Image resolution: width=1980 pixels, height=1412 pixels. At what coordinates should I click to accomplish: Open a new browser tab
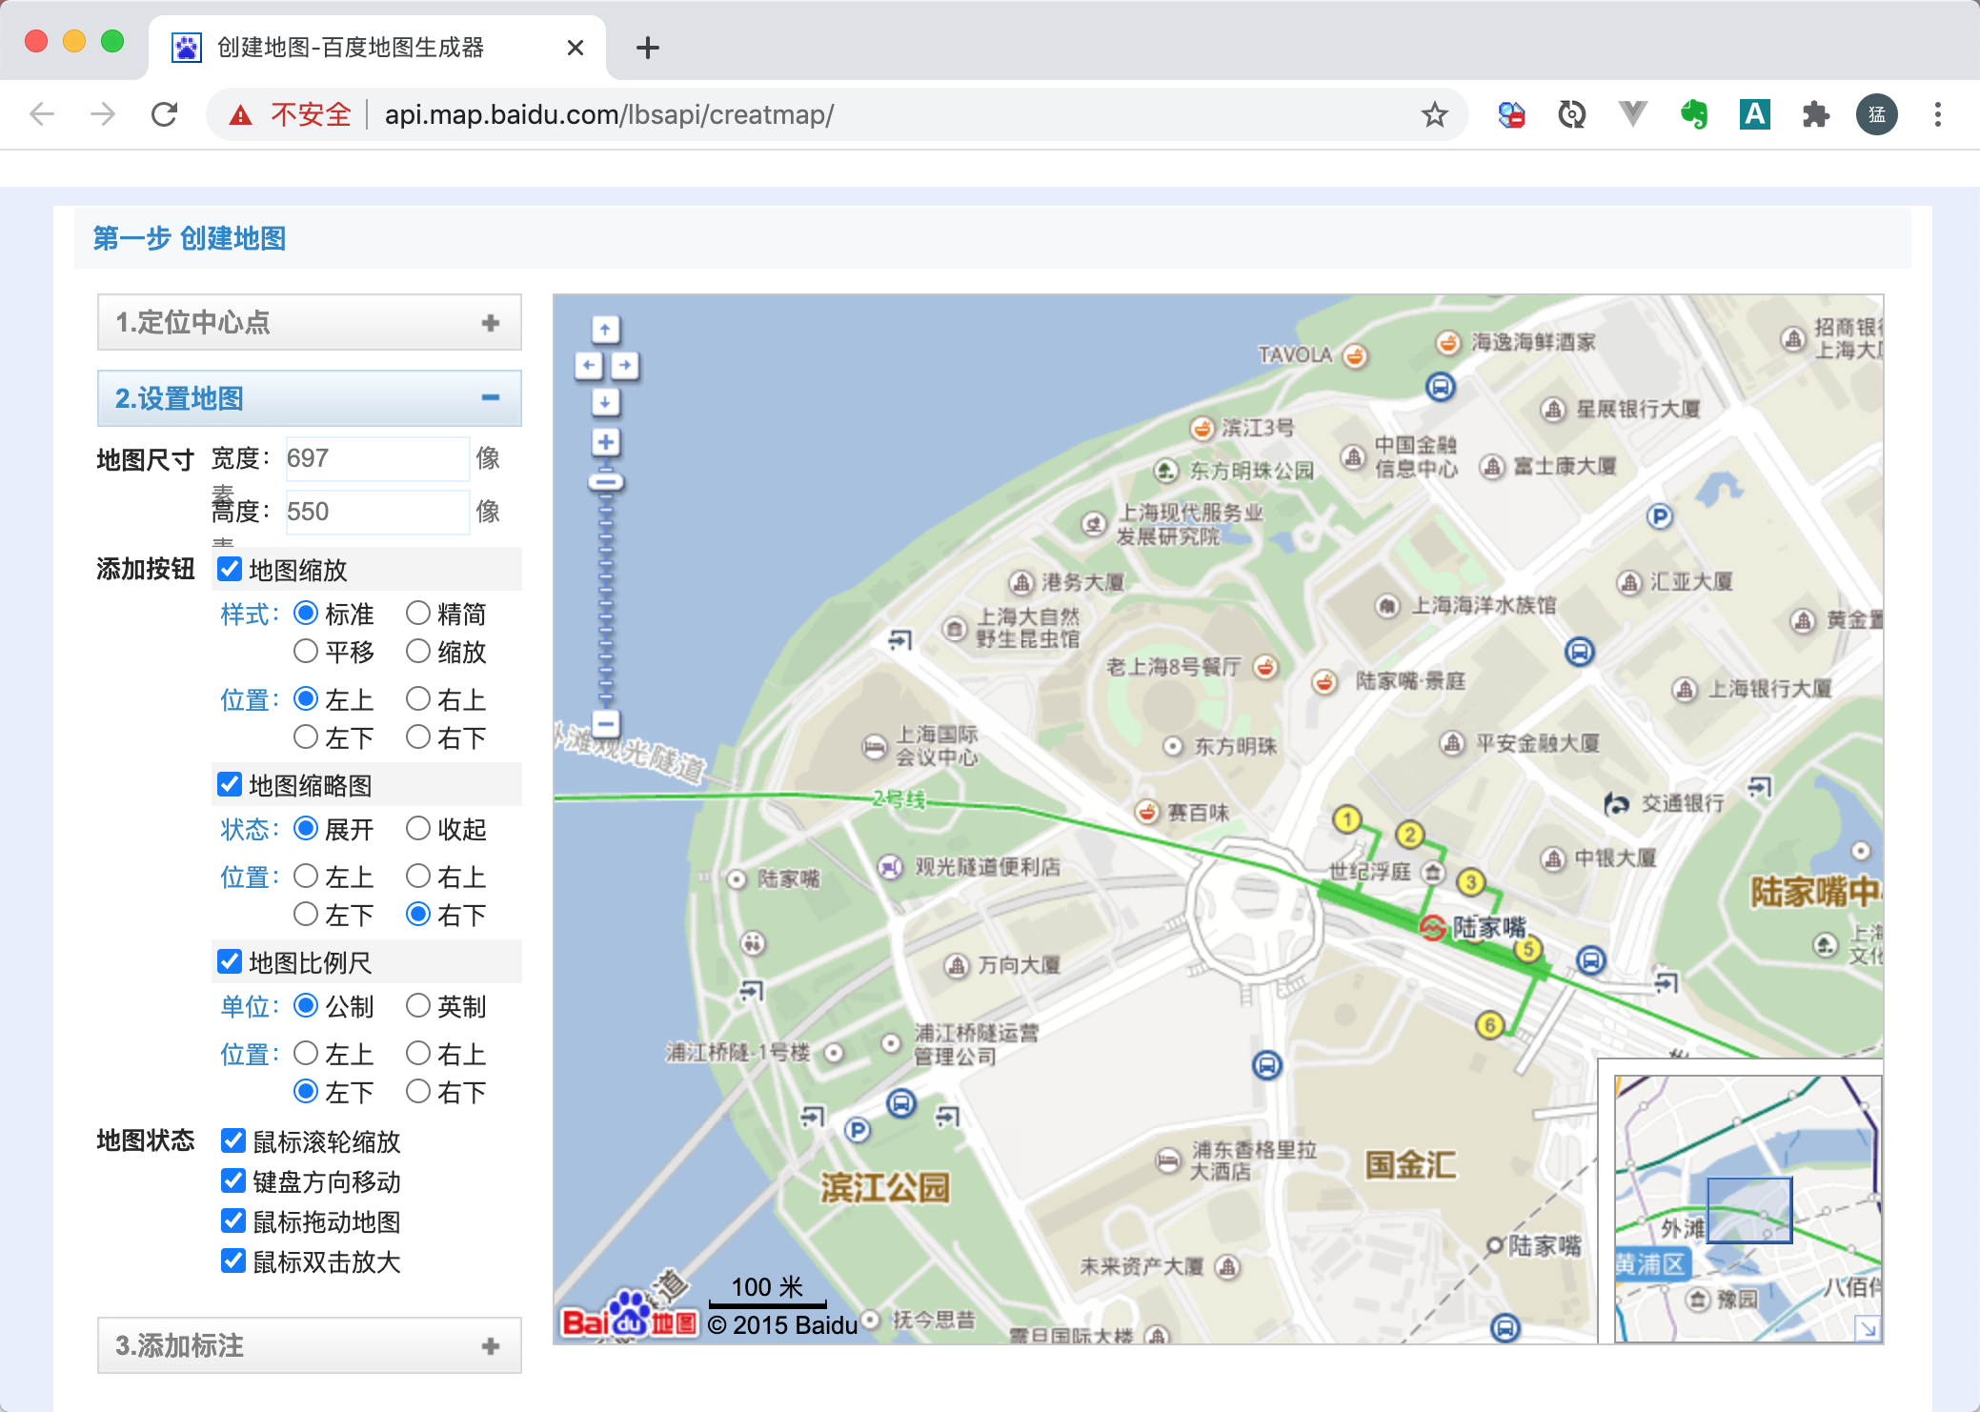pos(648,48)
